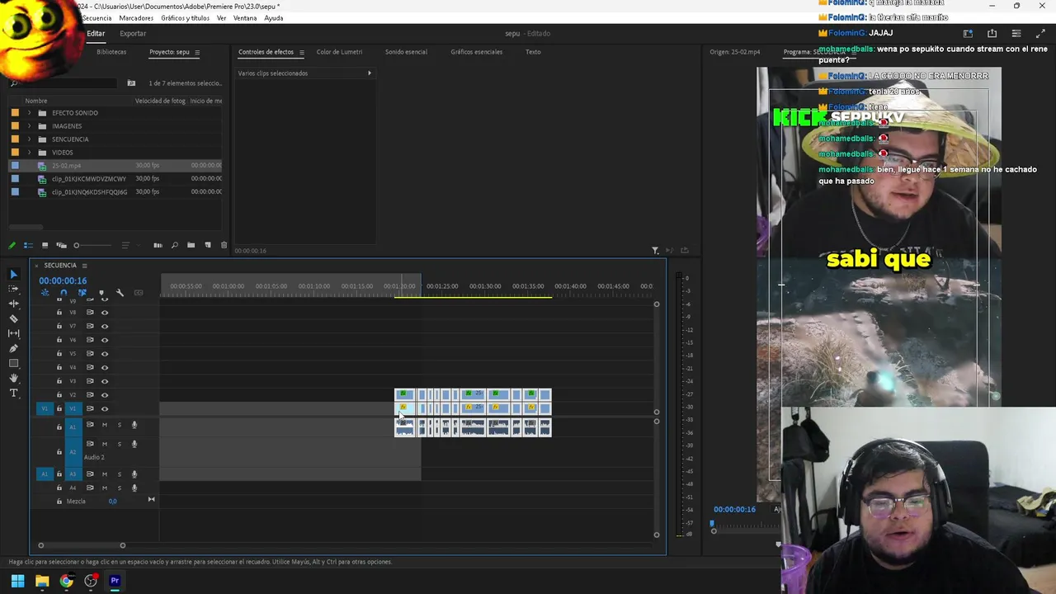Click the quick export share icon in header
1056x594 pixels.
coord(992,34)
